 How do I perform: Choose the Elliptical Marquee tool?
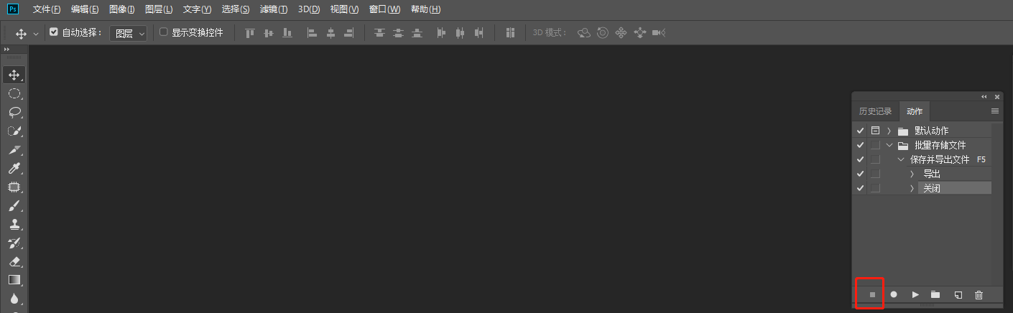pos(14,93)
